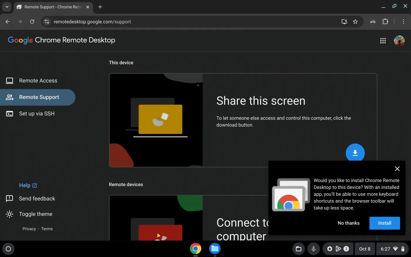Open the status tray showing 6:27
Viewport: 411px width, 257px height.
(x=393, y=249)
